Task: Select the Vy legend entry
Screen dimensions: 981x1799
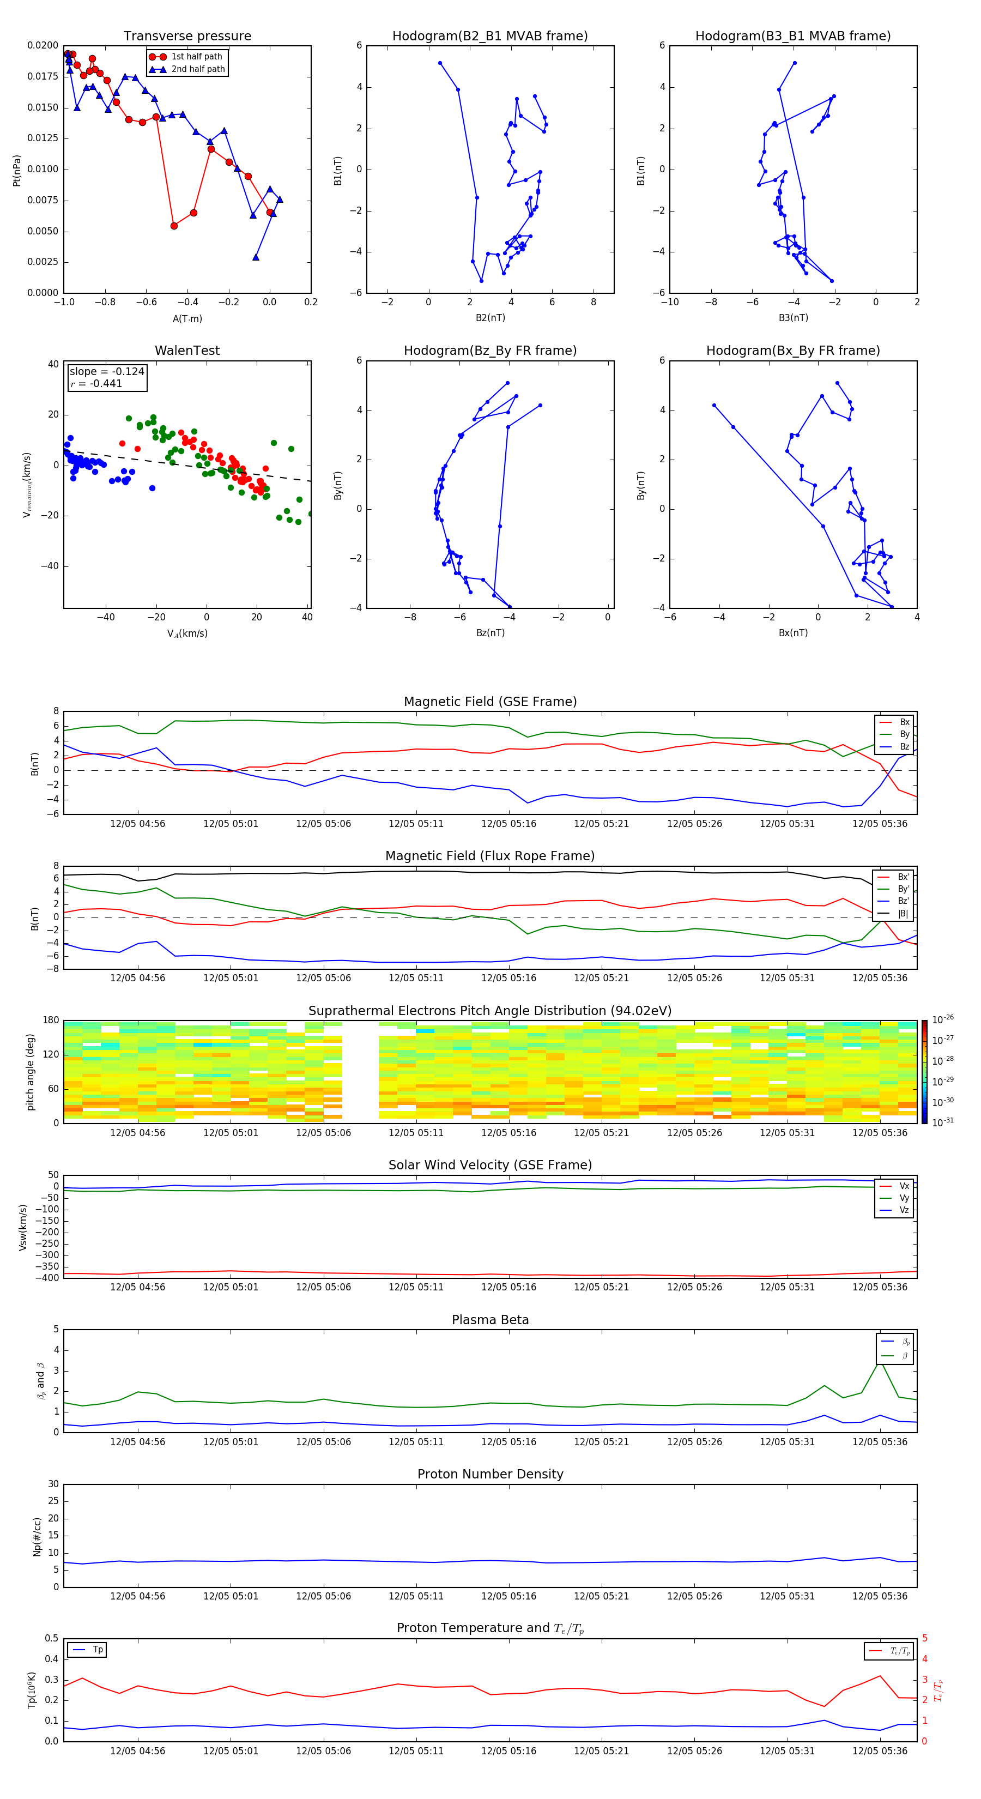Action: (894, 1198)
